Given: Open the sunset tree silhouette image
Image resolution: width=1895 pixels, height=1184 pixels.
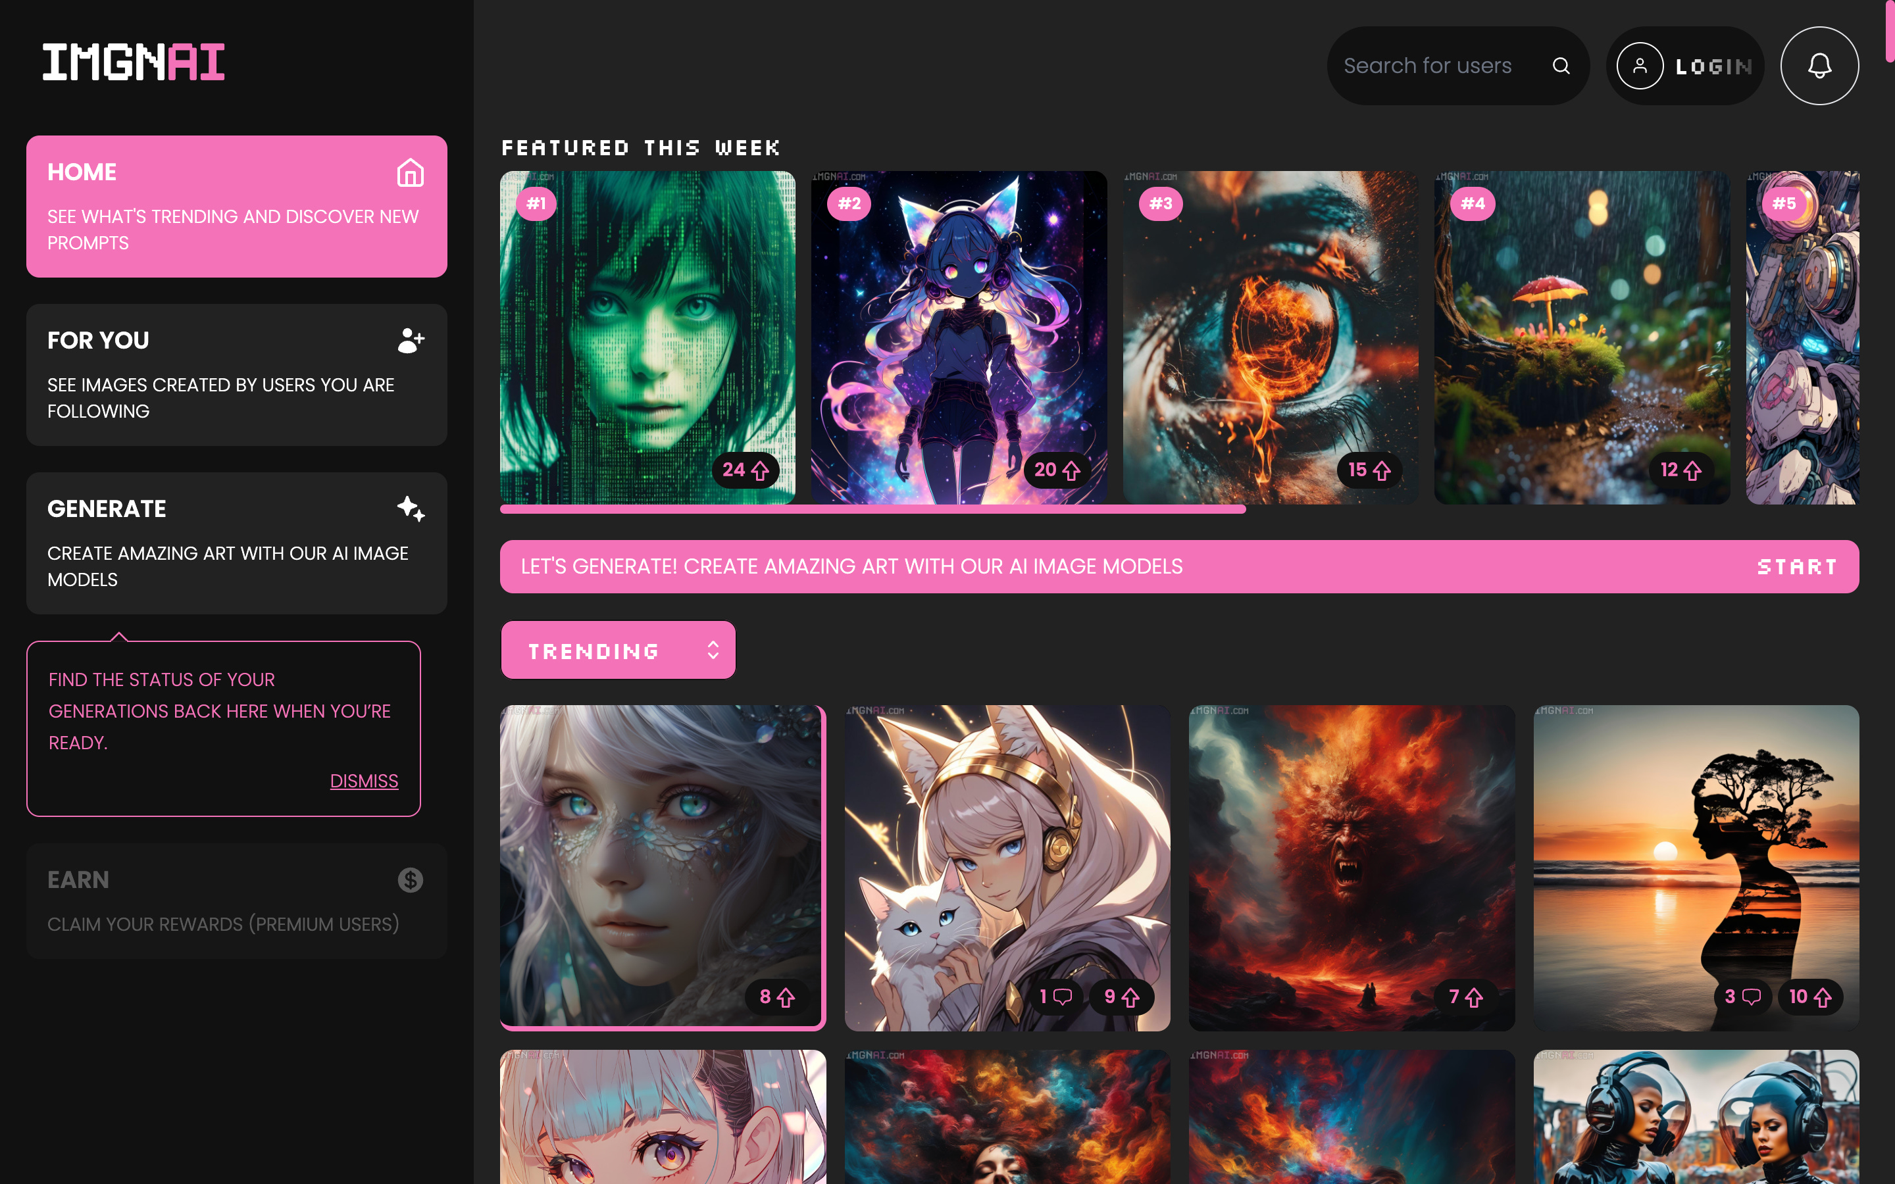Looking at the screenshot, I should click(1696, 868).
